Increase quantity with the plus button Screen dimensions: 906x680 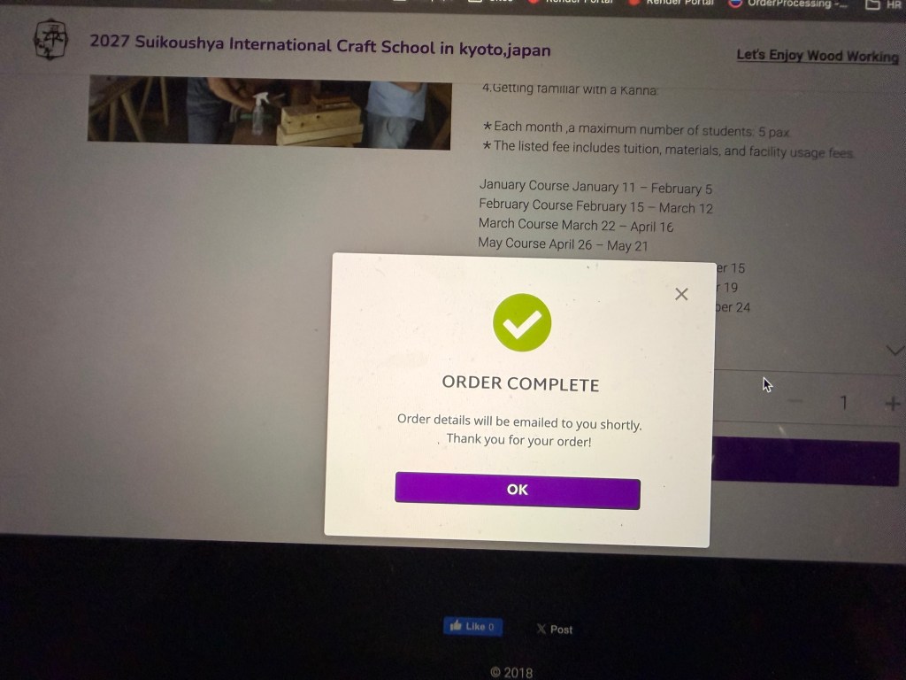coord(892,404)
